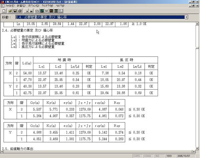
Task: Print results with the printer icon
Action: click(20, 11)
